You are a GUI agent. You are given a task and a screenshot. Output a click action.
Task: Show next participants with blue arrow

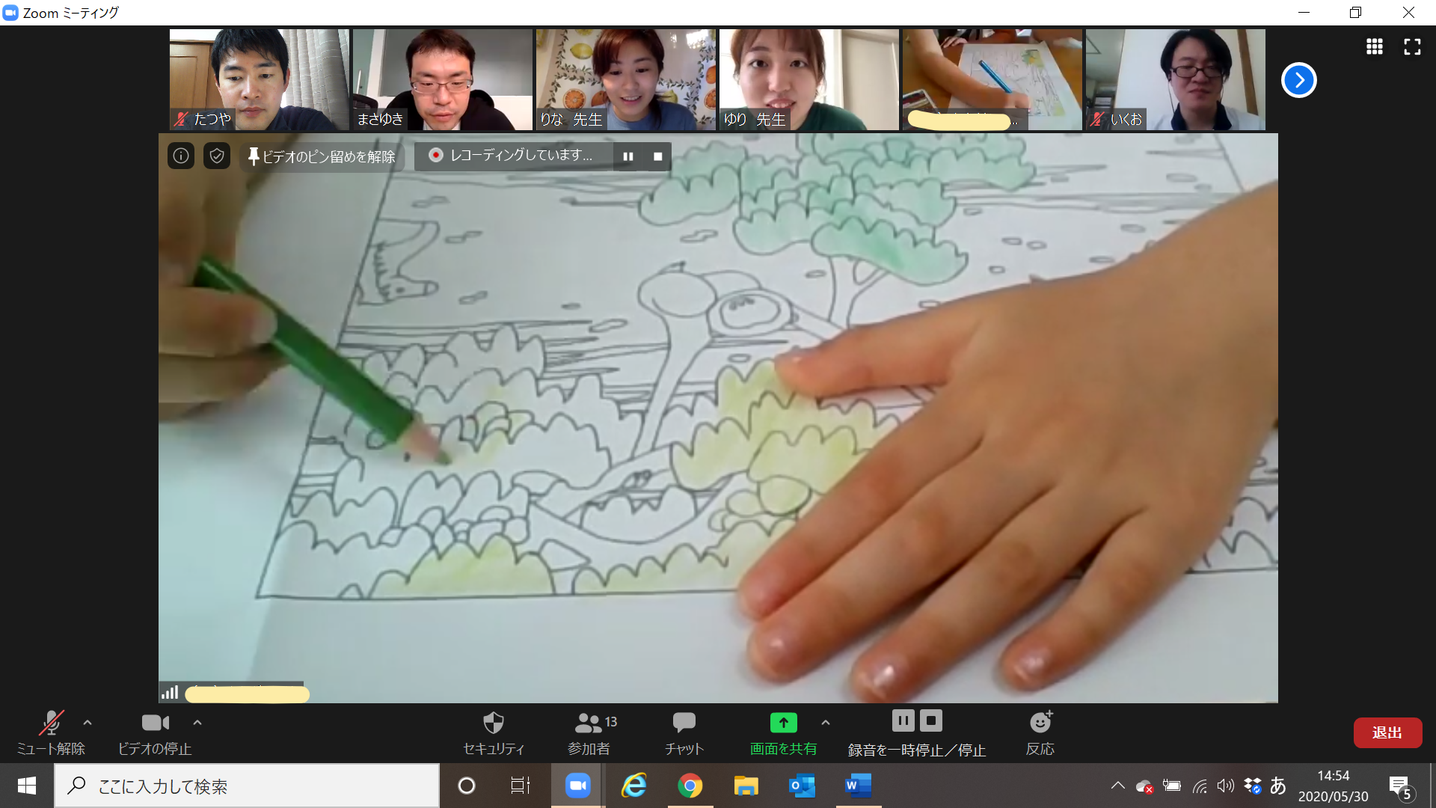[1299, 80]
